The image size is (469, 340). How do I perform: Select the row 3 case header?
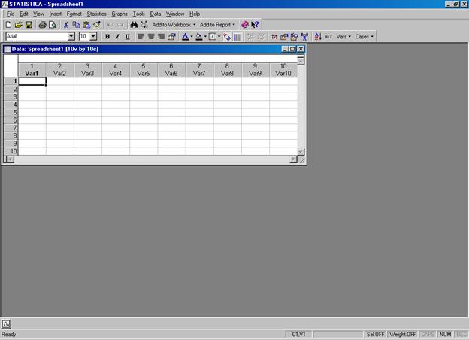click(x=11, y=97)
